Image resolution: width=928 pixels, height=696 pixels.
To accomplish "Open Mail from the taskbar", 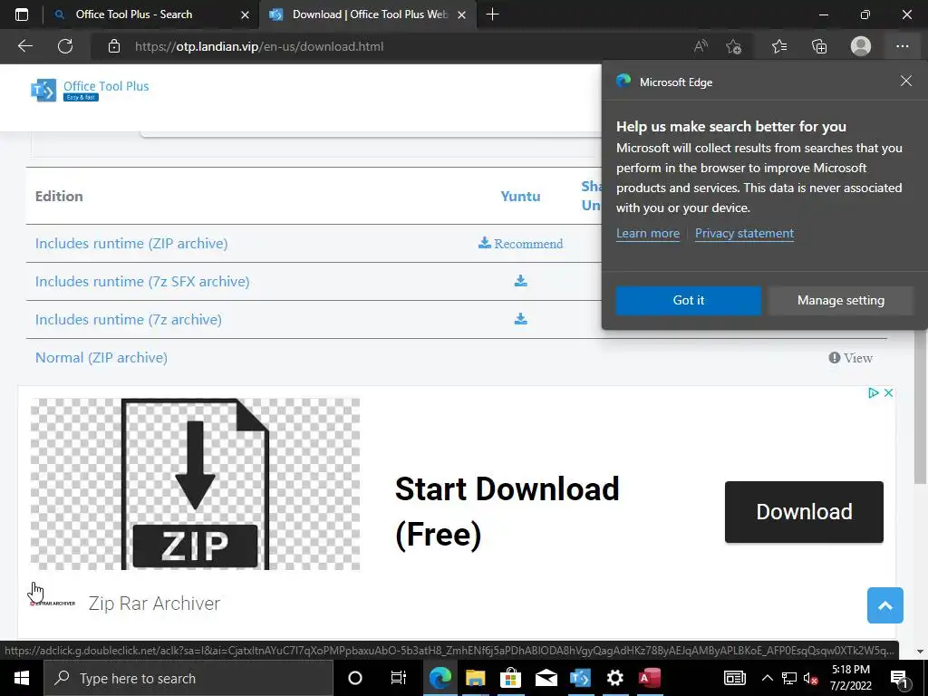I will tap(546, 678).
